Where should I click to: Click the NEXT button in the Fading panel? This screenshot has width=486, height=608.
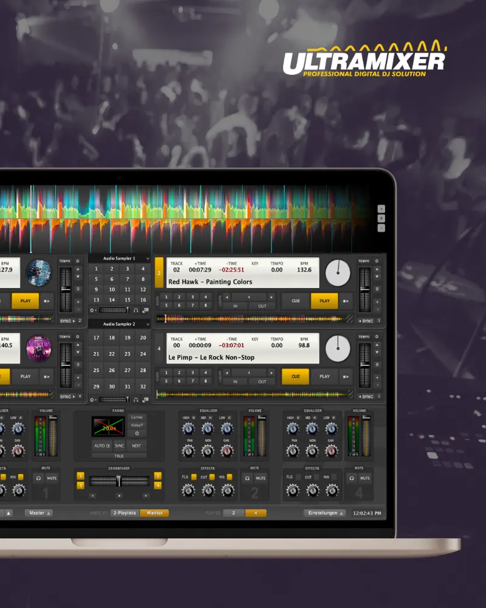[x=137, y=446]
